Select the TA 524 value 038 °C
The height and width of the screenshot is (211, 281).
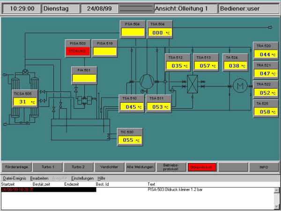pyautogui.click(x=235, y=66)
